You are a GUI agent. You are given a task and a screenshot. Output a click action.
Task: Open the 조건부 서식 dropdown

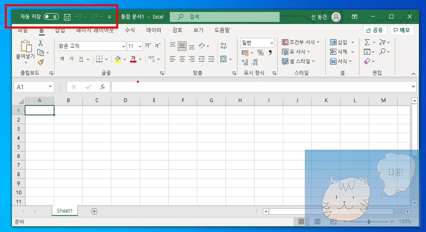point(301,42)
